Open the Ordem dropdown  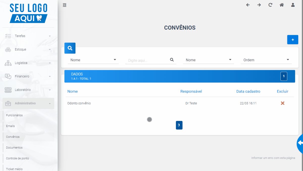click(x=266, y=60)
